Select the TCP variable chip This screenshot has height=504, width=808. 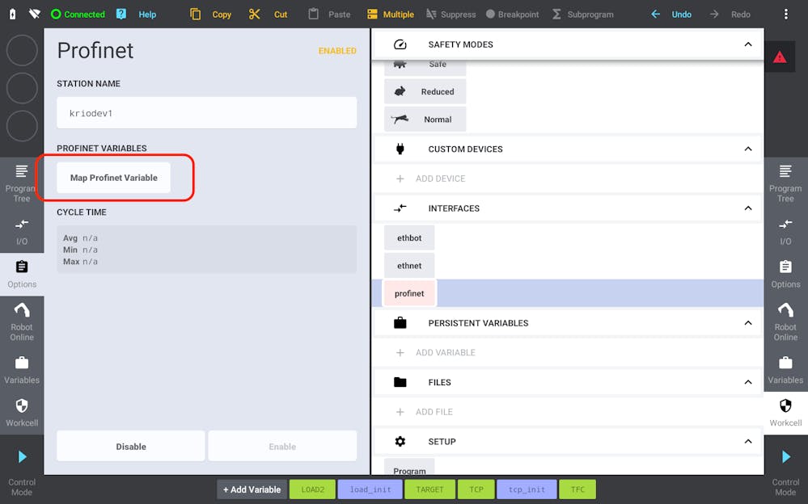point(476,489)
